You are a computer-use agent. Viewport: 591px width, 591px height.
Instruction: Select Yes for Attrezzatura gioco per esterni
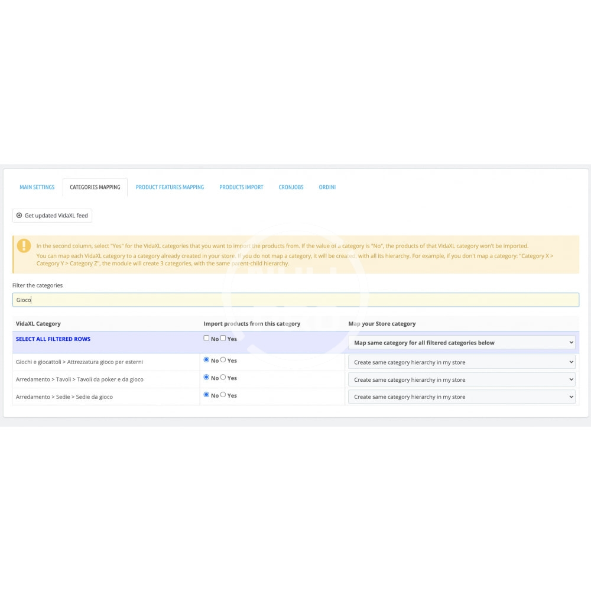tap(223, 360)
